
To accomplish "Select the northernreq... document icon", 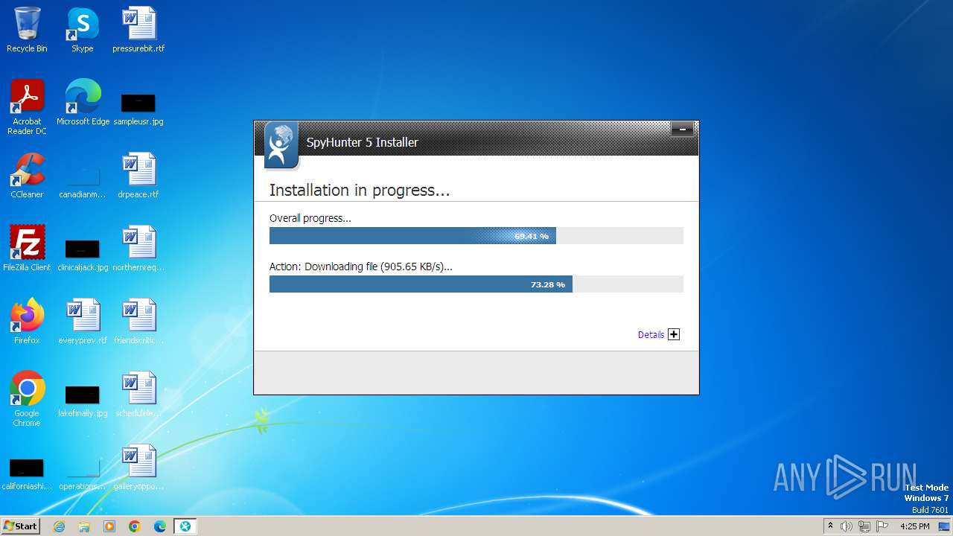I will point(138,249).
